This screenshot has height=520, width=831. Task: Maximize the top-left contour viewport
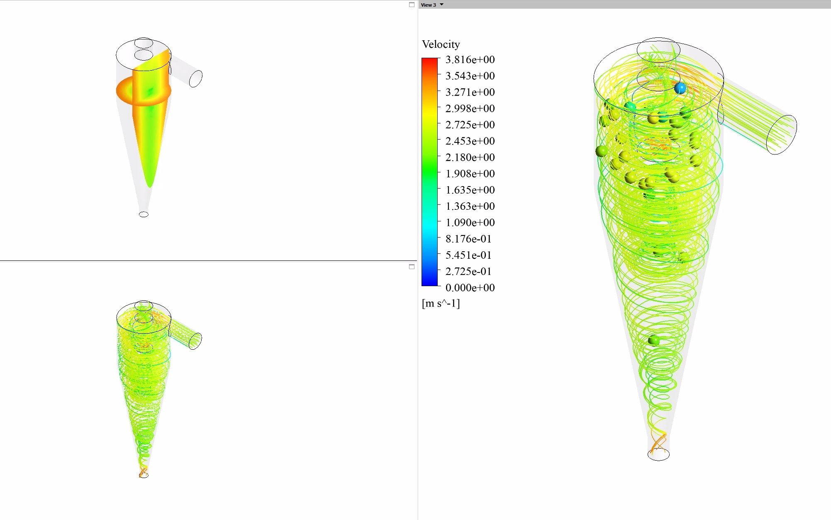tap(412, 5)
